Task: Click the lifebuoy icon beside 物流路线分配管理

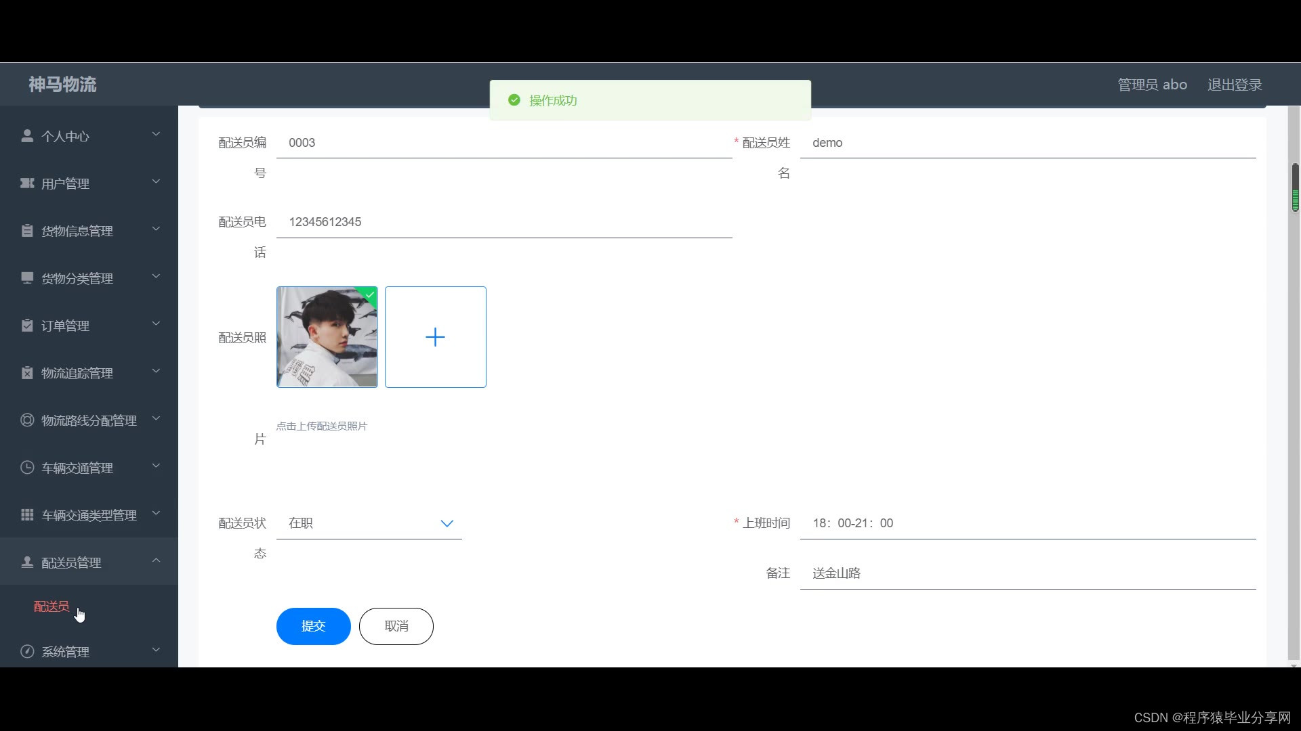Action: click(27, 420)
